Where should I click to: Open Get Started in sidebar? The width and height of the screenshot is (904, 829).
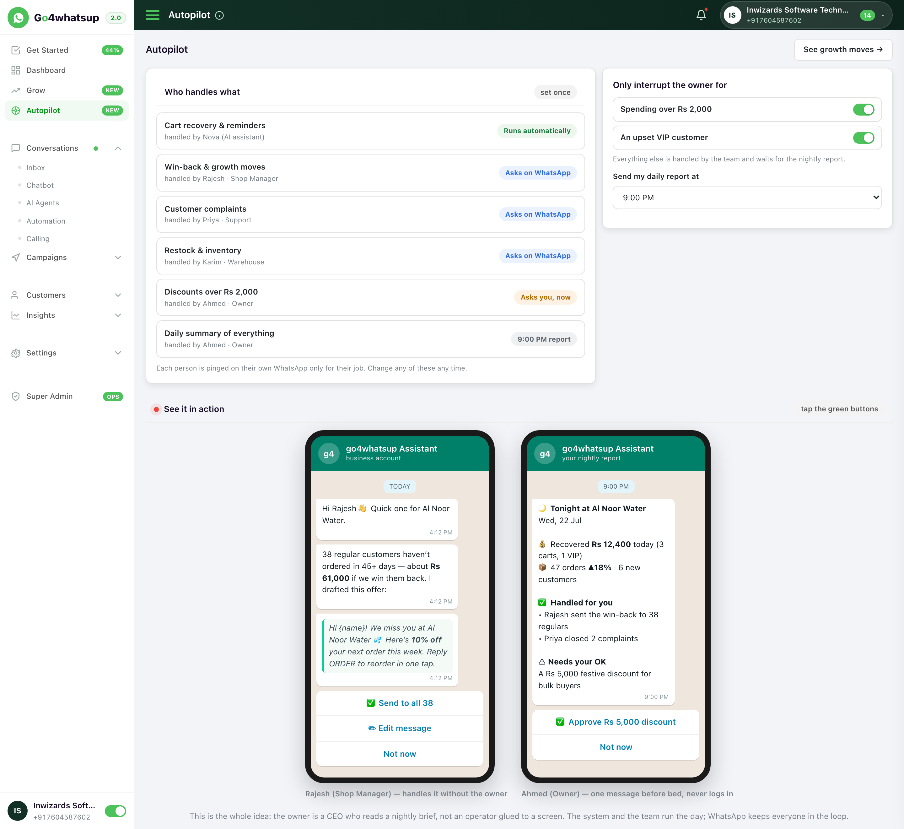click(x=67, y=50)
